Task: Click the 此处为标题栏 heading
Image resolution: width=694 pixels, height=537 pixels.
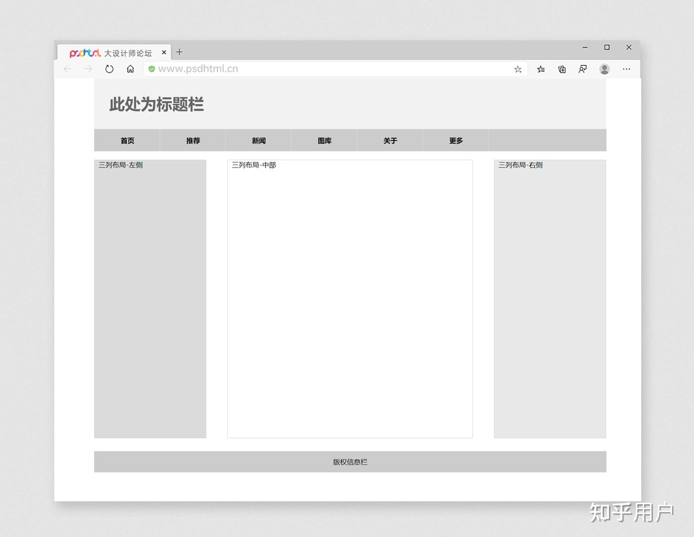Action: coord(156,104)
